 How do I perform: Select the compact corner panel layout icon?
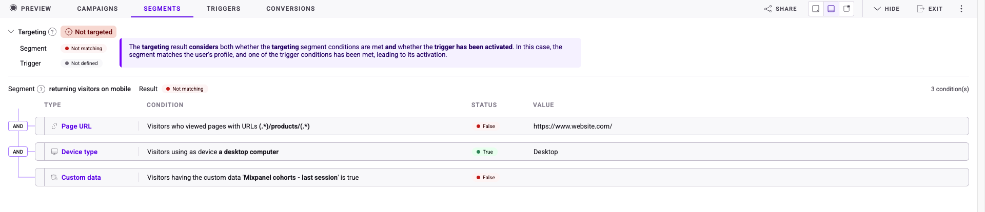click(816, 9)
